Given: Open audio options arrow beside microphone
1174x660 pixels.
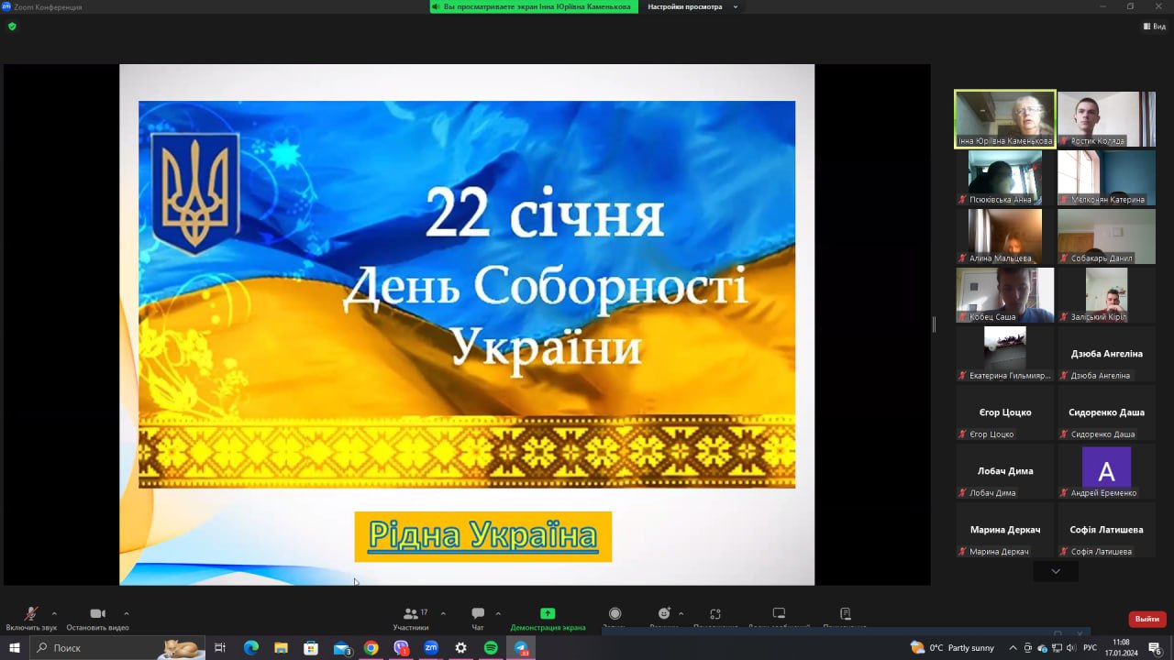Looking at the screenshot, I should (54, 613).
